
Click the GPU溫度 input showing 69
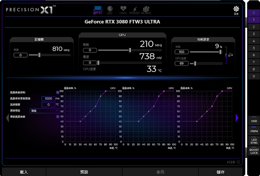click(181, 63)
